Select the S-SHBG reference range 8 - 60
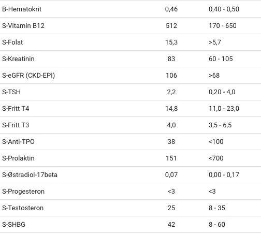The width and height of the screenshot is (261, 234). pos(217,225)
